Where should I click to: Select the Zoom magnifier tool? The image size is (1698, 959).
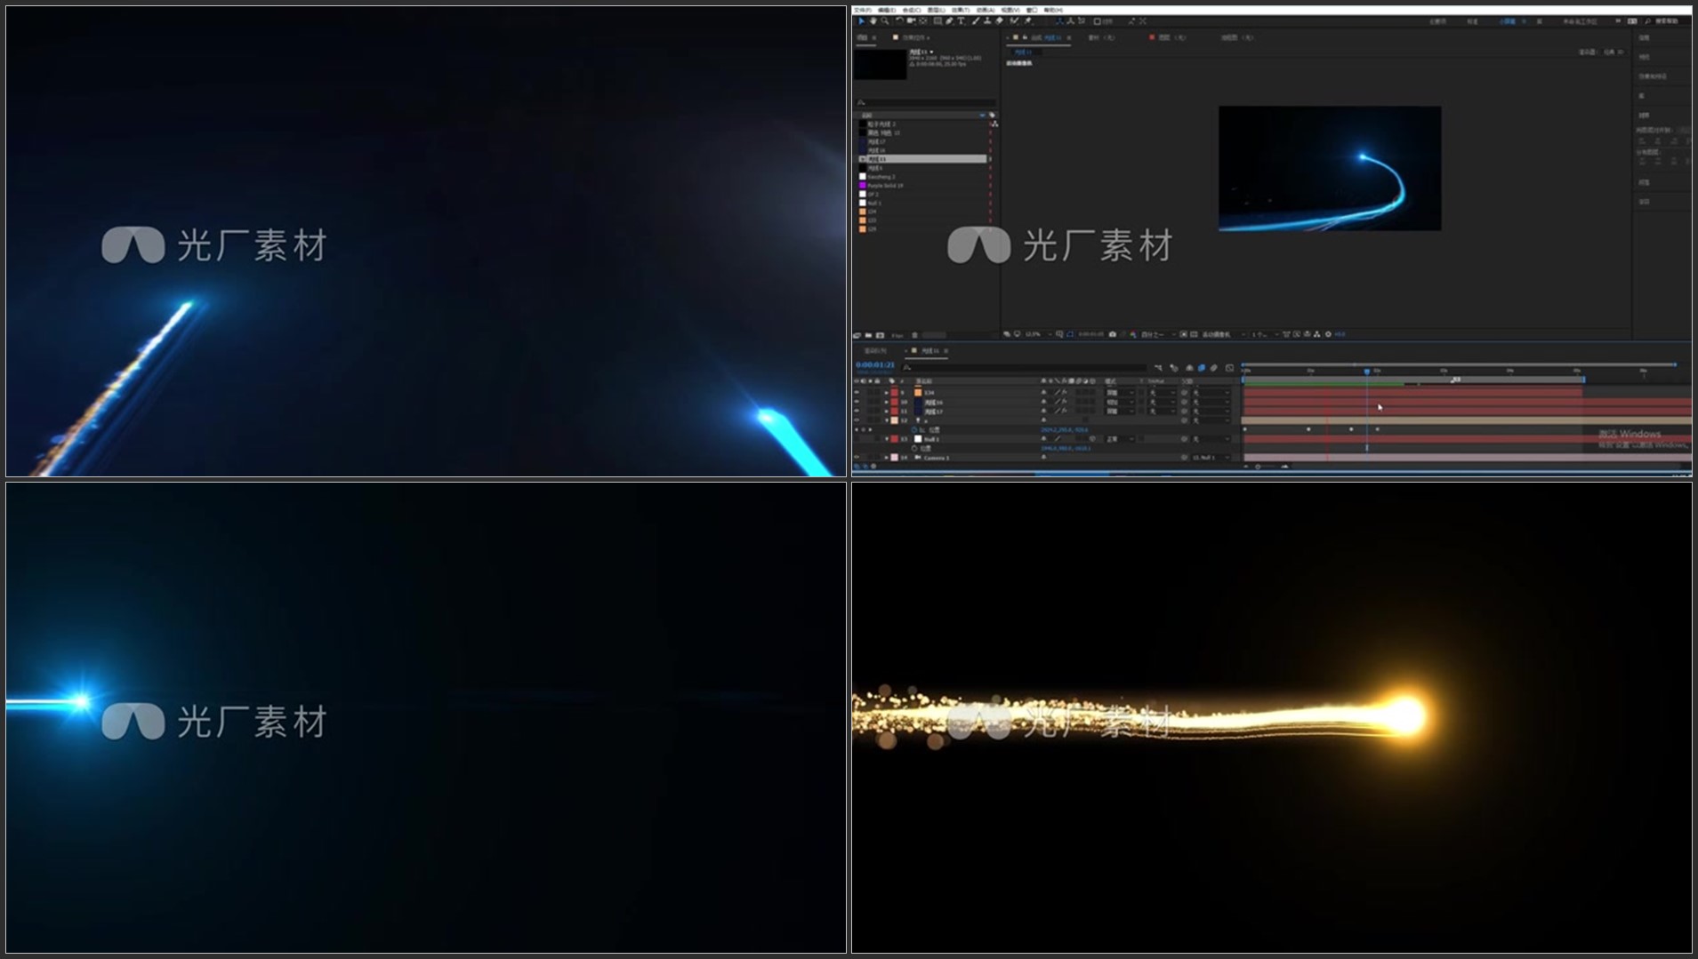(885, 21)
